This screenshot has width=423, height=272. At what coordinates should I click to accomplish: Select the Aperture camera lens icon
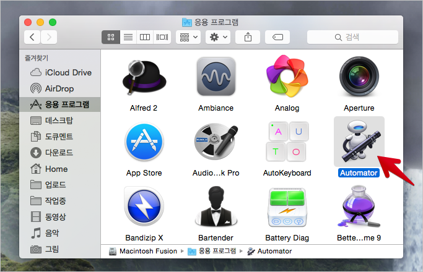coord(359,77)
